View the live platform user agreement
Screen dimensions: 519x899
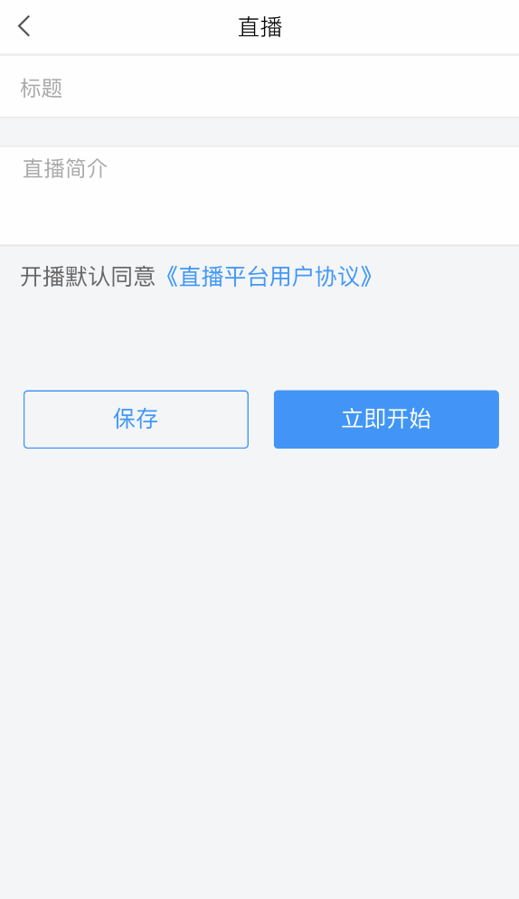(x=269, y=277)
